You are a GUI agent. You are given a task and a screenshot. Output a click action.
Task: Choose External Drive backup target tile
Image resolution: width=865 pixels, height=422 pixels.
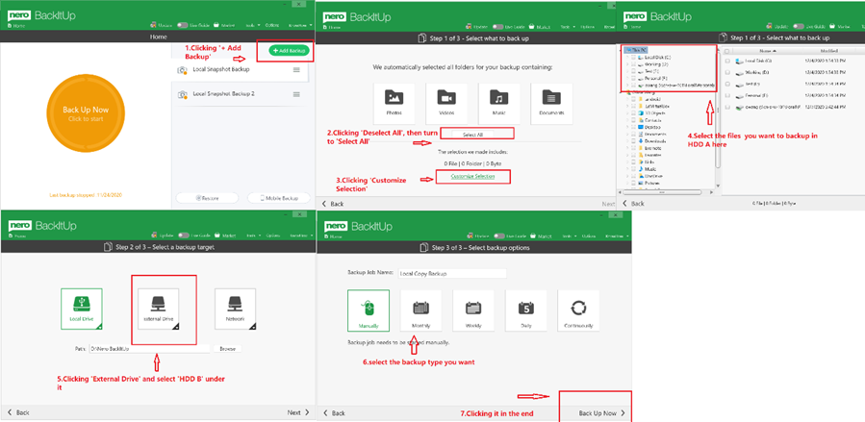point(159,310)
